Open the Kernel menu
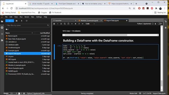Screen dimensions: 169x95 point(27,17)
